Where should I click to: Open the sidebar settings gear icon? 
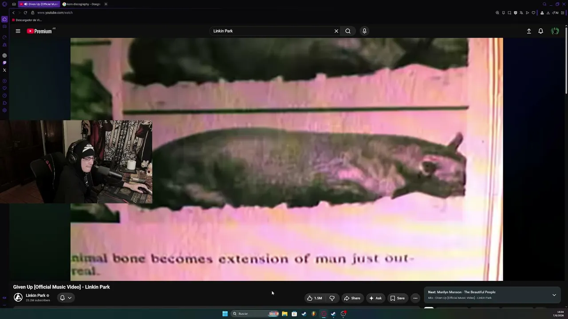[x=4, y=110]
